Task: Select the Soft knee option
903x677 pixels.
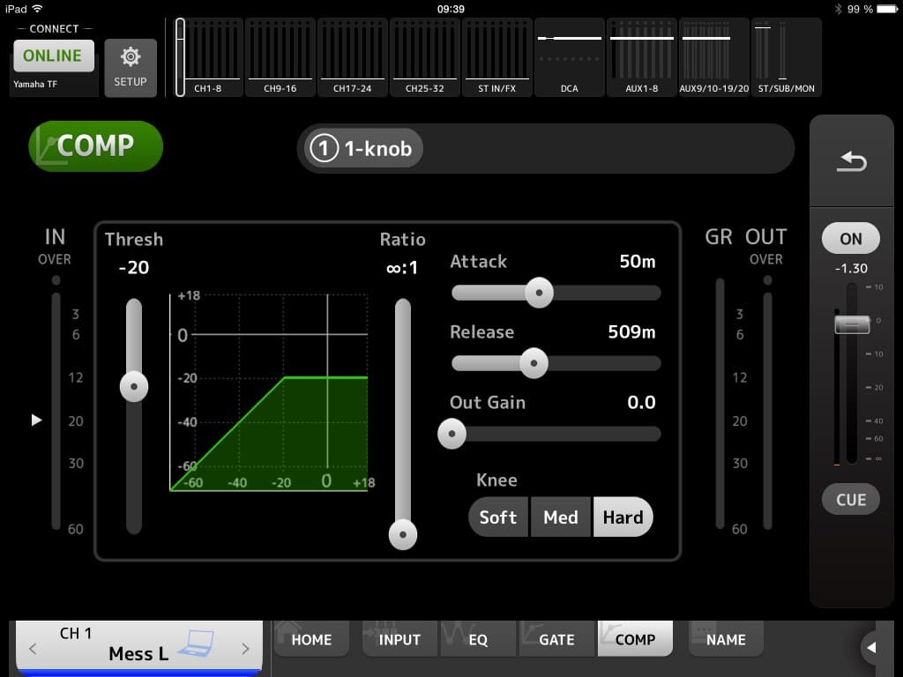Action: (x=498, y=517)
